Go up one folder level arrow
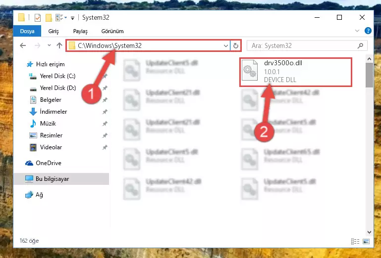381x258 pixels. (59, 45)
